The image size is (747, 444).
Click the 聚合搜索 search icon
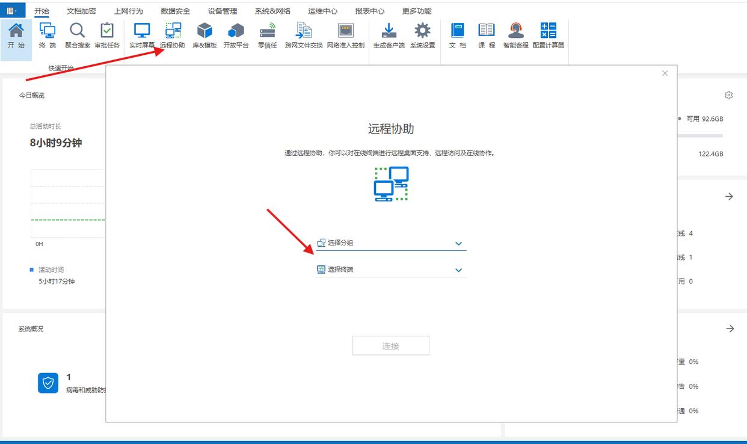click(78, 35)
